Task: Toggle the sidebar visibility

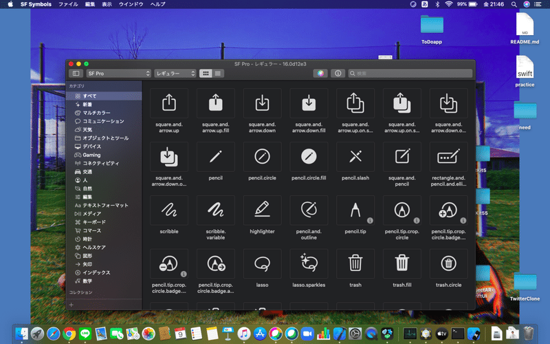Action: pos(76,73)
